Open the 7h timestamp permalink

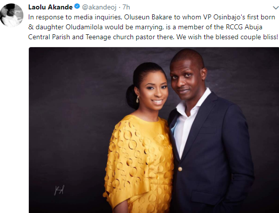(x=126, y=7)
